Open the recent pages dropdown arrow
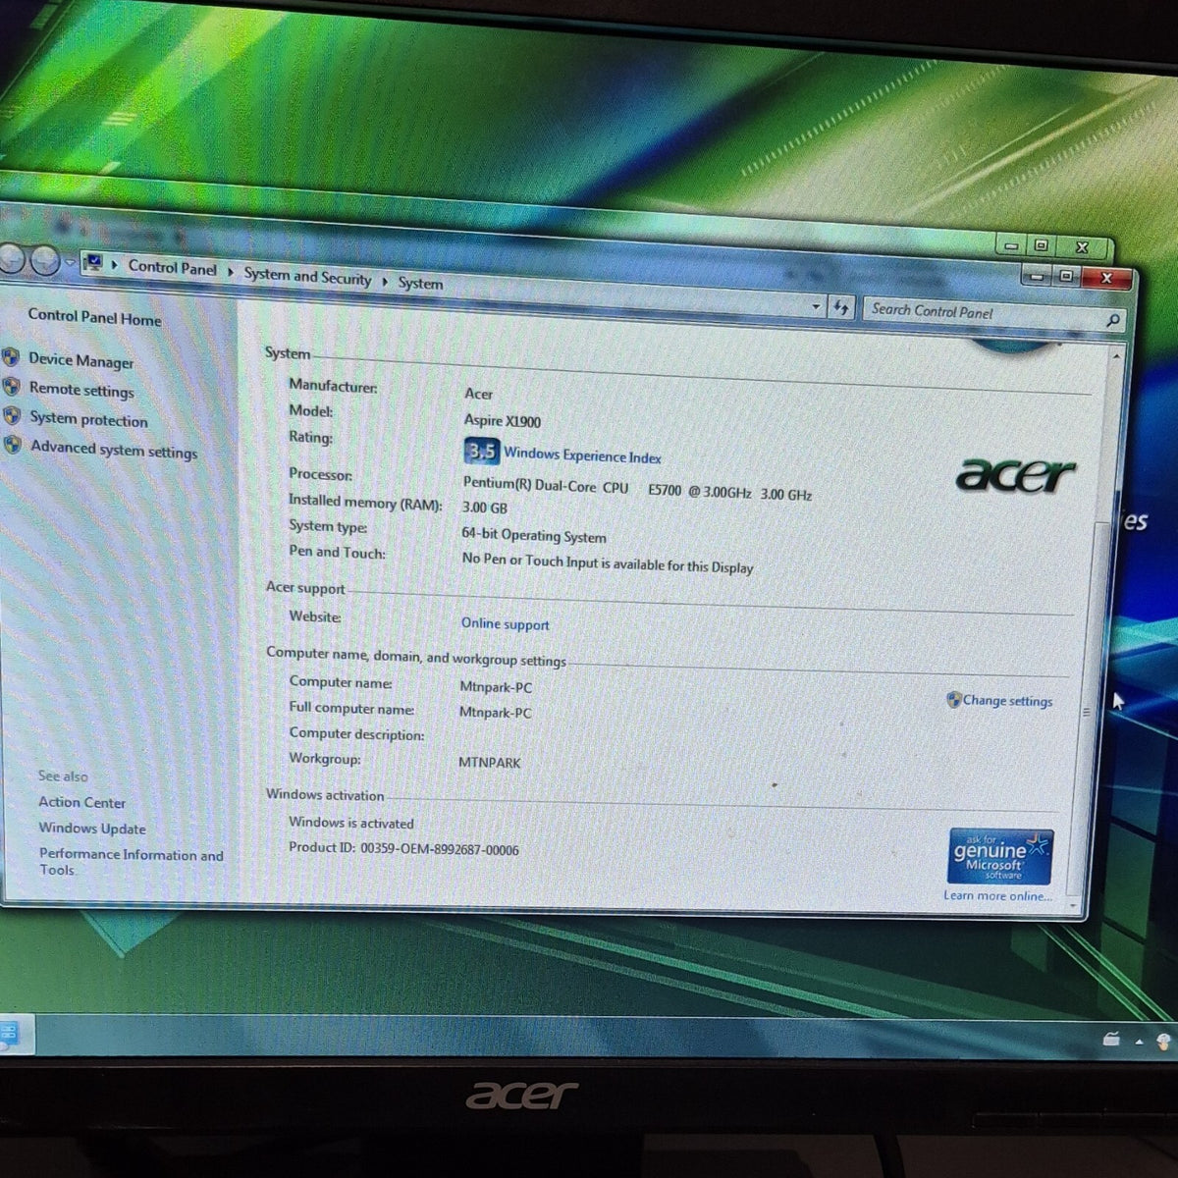 (70, 262)
